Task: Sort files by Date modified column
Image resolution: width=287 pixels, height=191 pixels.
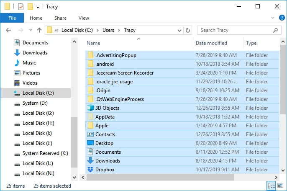Action: [211, 43]
